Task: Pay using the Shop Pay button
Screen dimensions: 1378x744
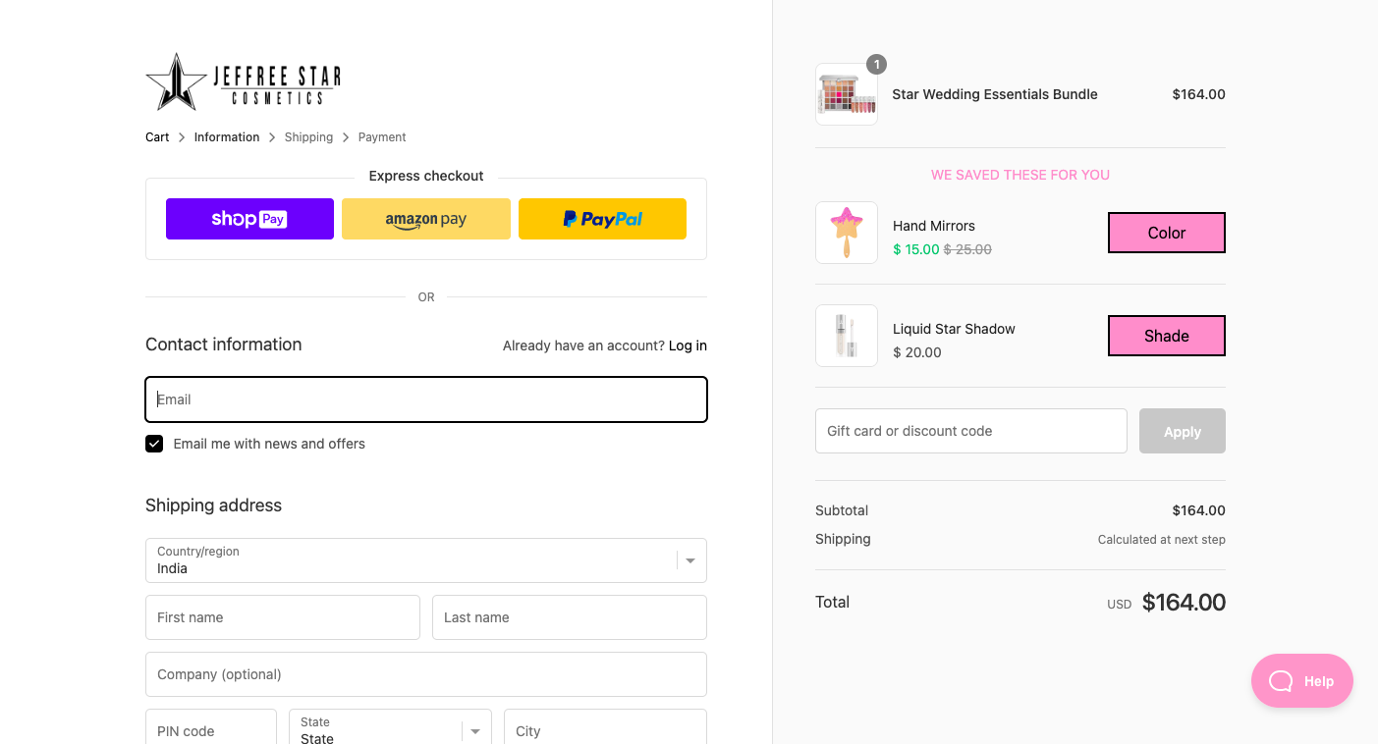Action: (x=249, y=218)
